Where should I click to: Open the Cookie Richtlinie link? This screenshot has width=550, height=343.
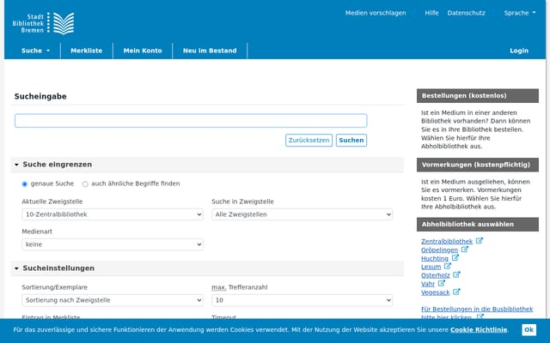[x=479, y=329]
